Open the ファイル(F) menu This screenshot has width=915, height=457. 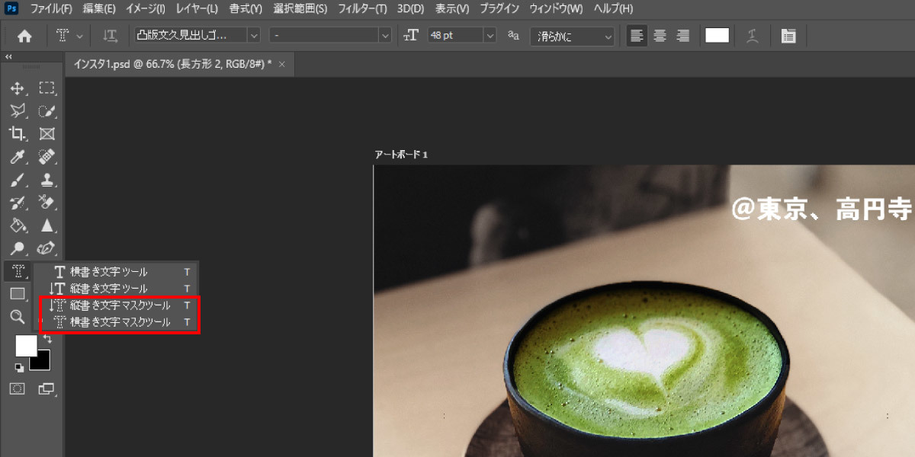pyautogui.click(x=52, y=9)
